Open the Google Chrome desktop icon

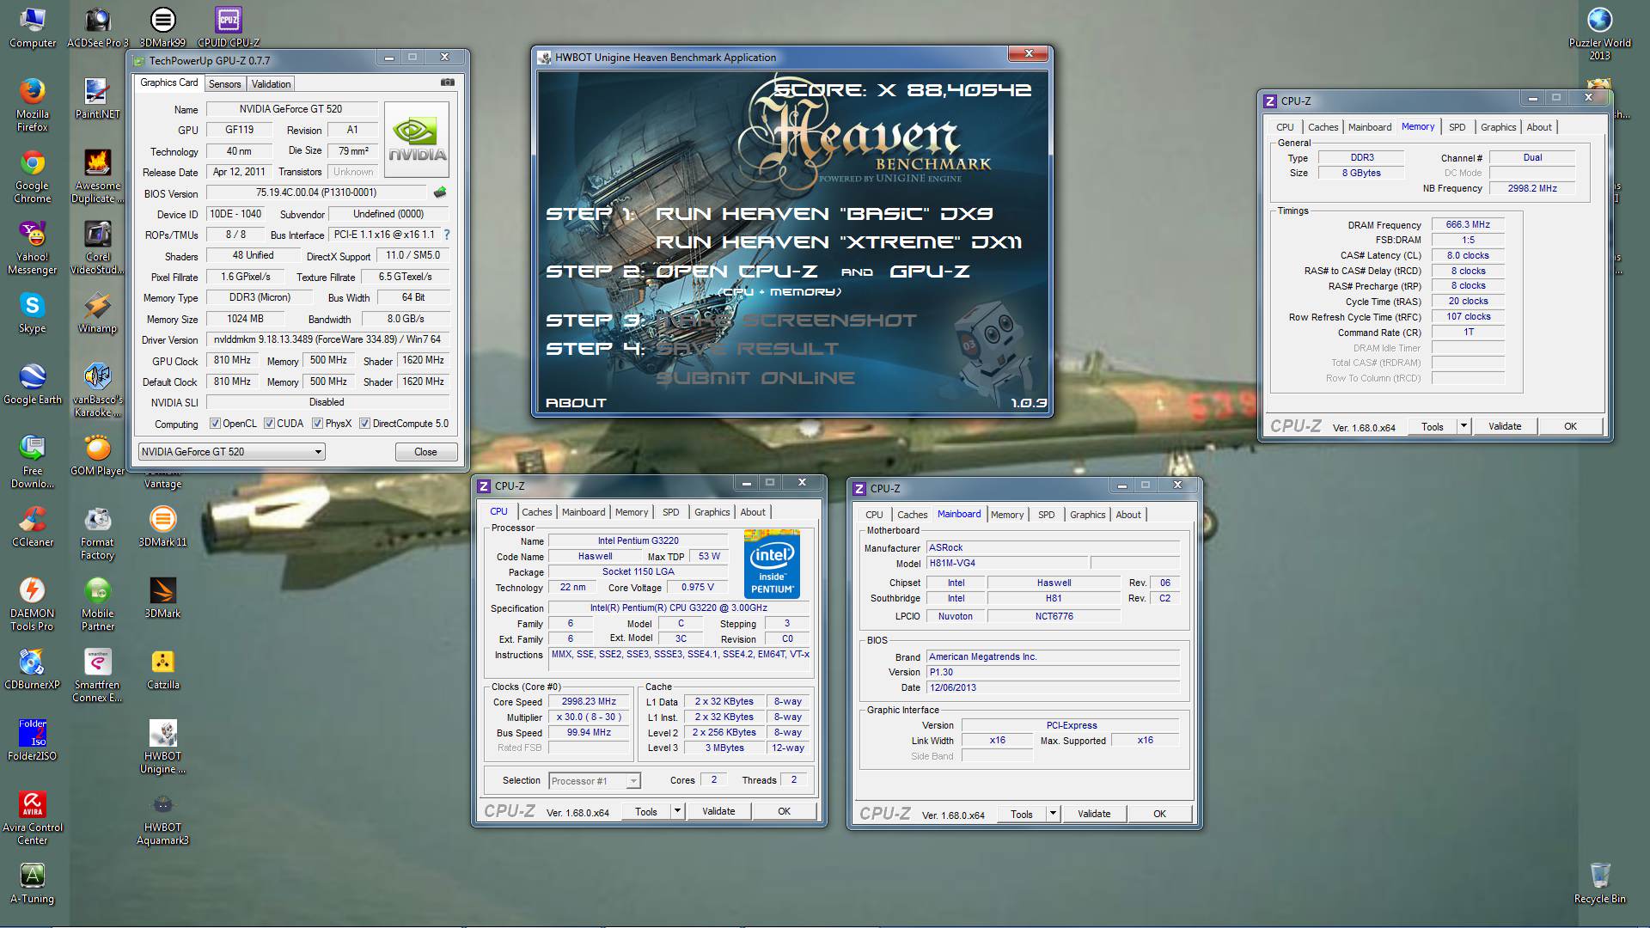click(x=32, y=175)
